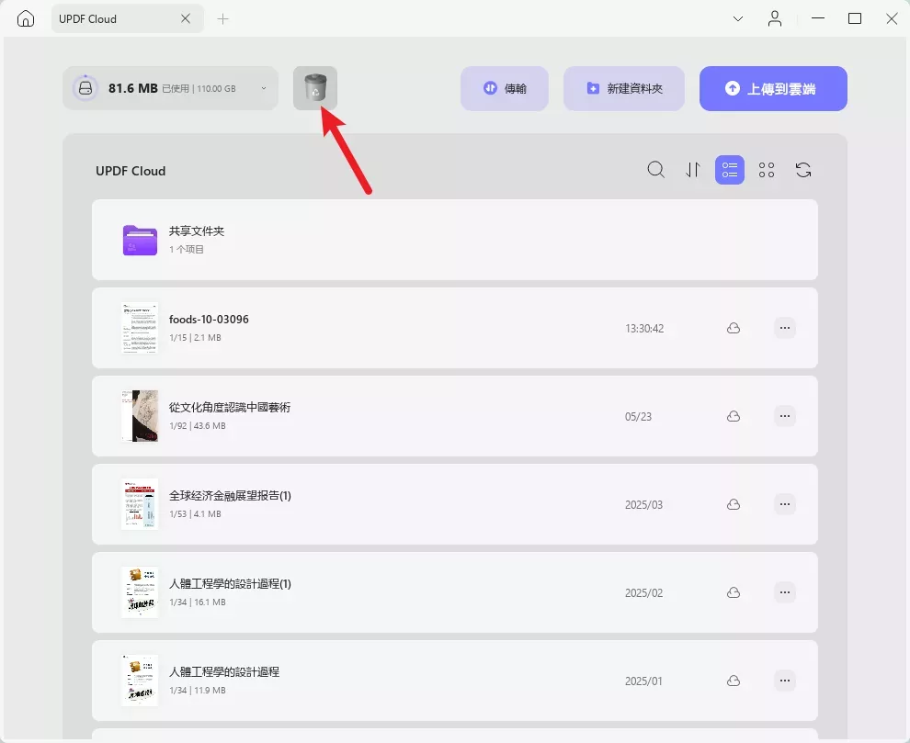Select file 人體工程學的設計過程(1)
The width and height of the screenshot is (910, 743).
pos(230,583)
